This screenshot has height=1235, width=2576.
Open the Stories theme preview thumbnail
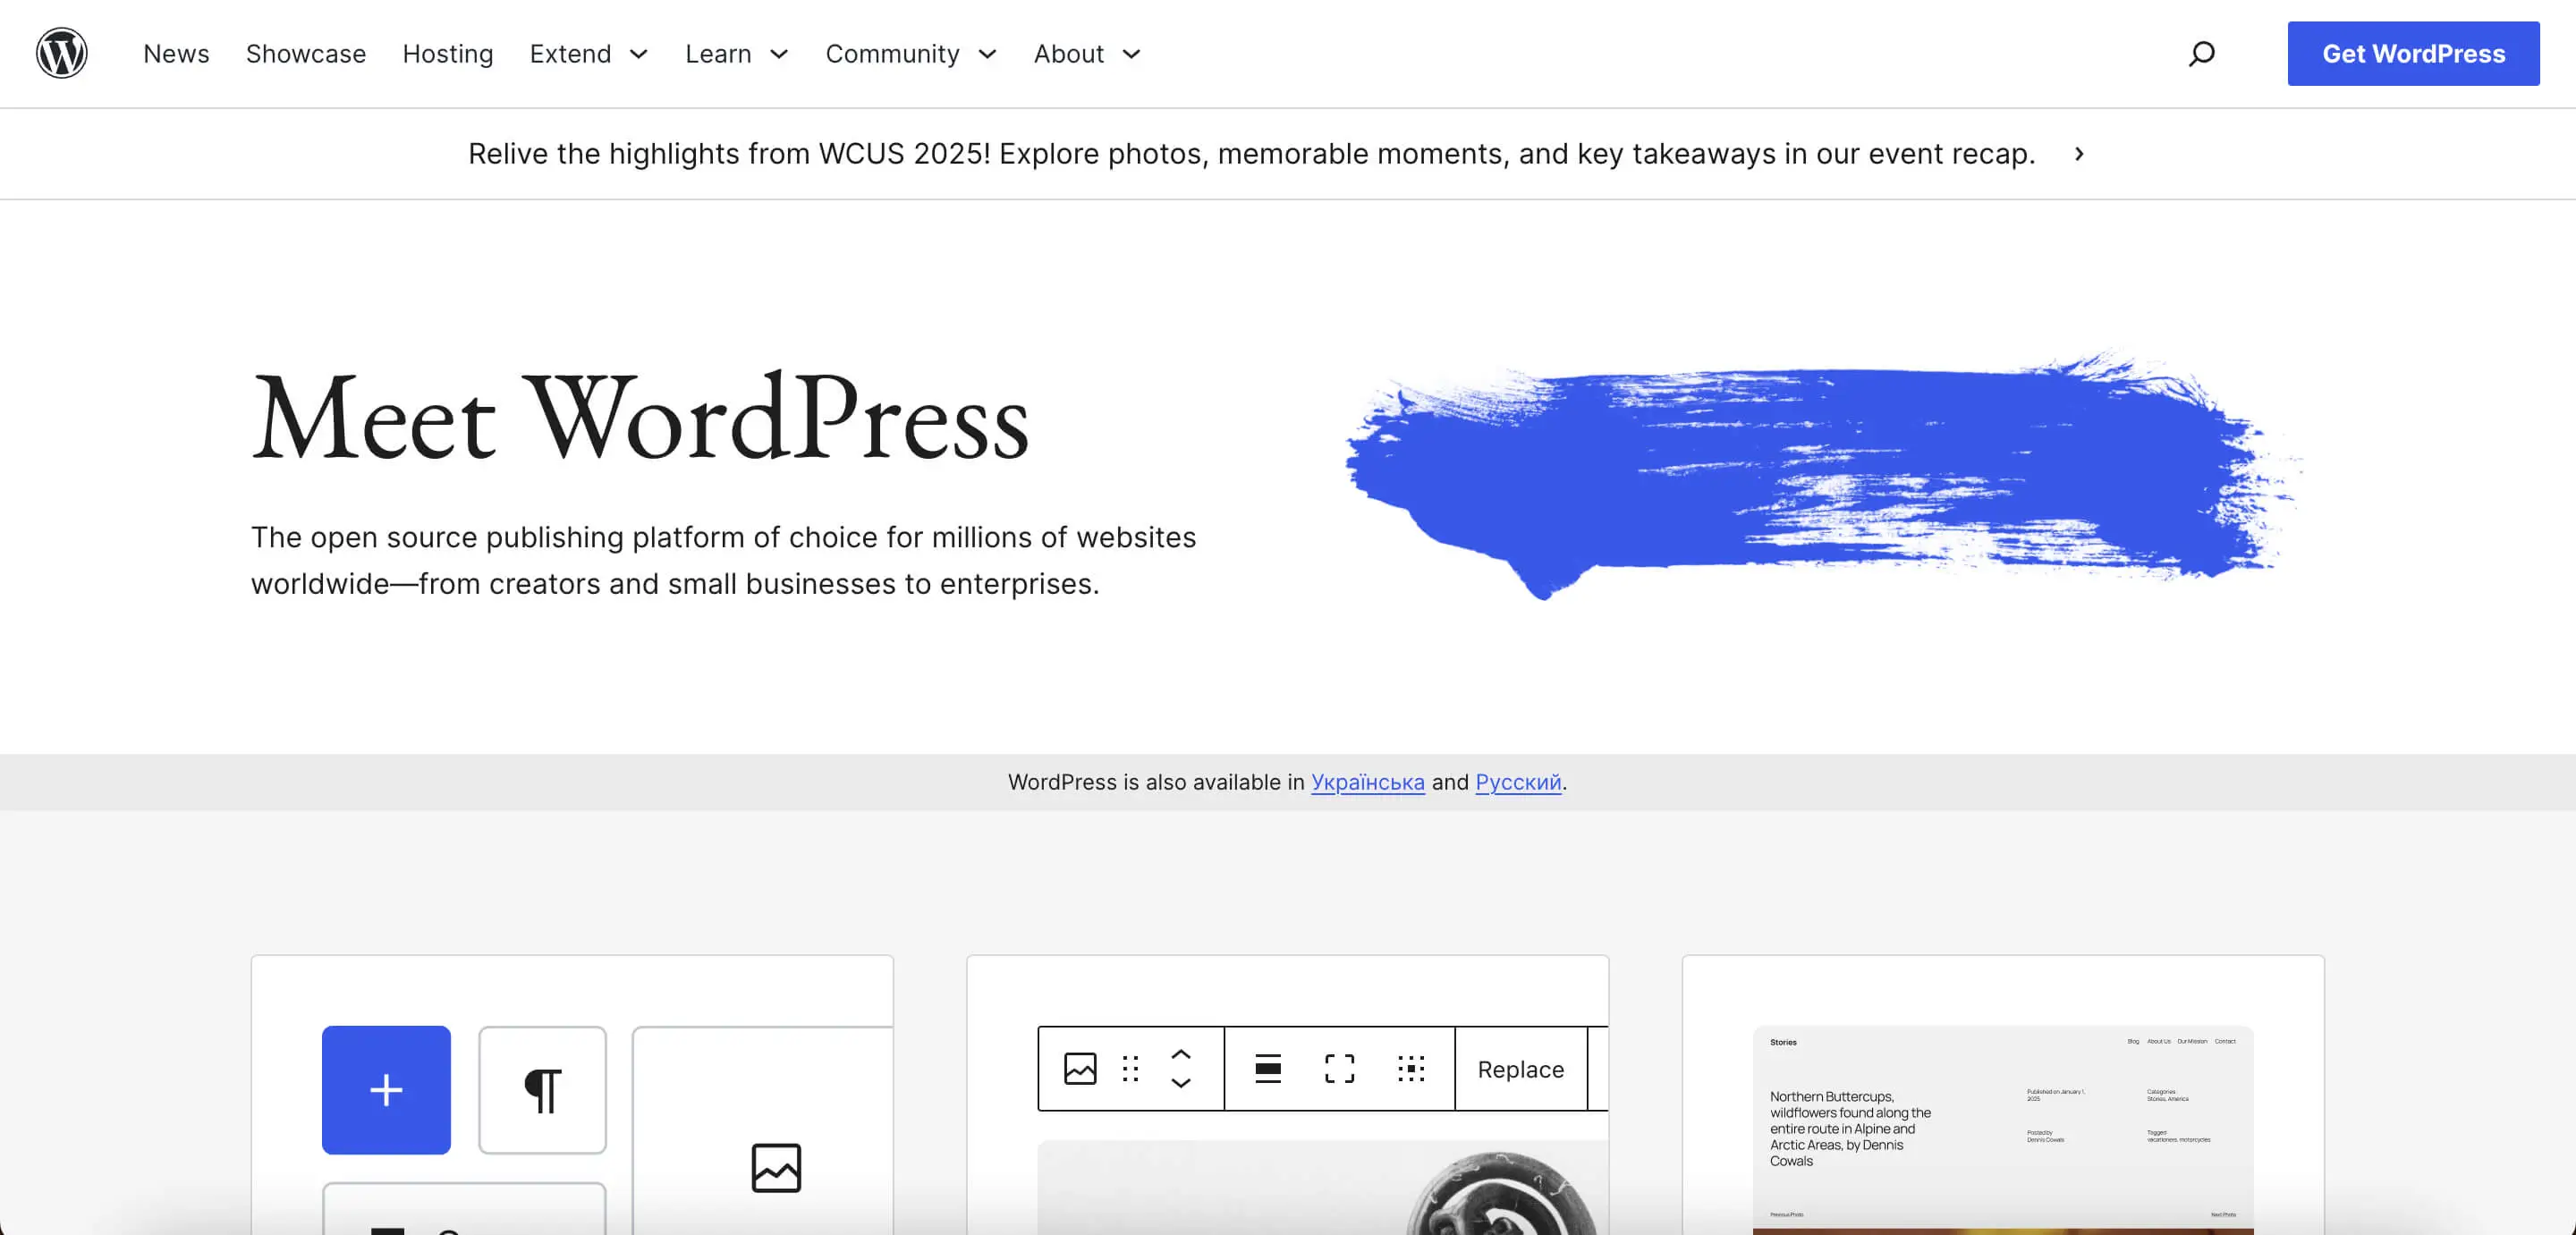(x=2002, y=1129)
